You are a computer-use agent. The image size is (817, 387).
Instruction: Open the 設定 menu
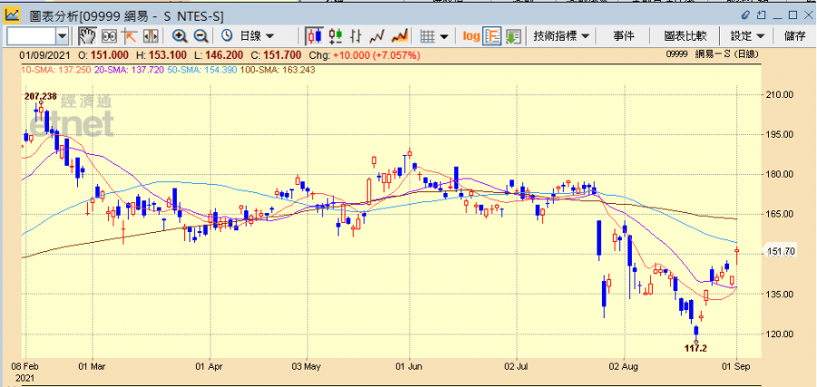tap(747, 36)
